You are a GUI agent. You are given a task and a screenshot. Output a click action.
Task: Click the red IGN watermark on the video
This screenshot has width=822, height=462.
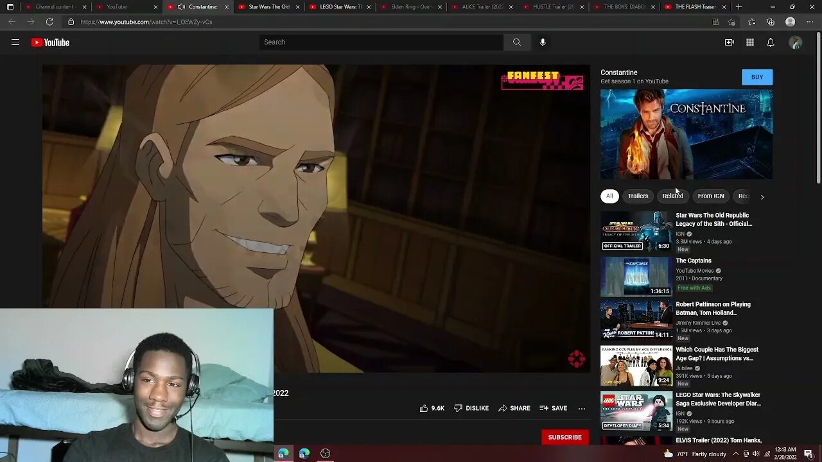(577, 359)
